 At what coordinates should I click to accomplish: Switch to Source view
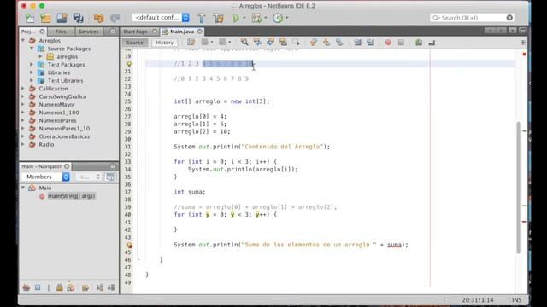[x=135, y=43]
